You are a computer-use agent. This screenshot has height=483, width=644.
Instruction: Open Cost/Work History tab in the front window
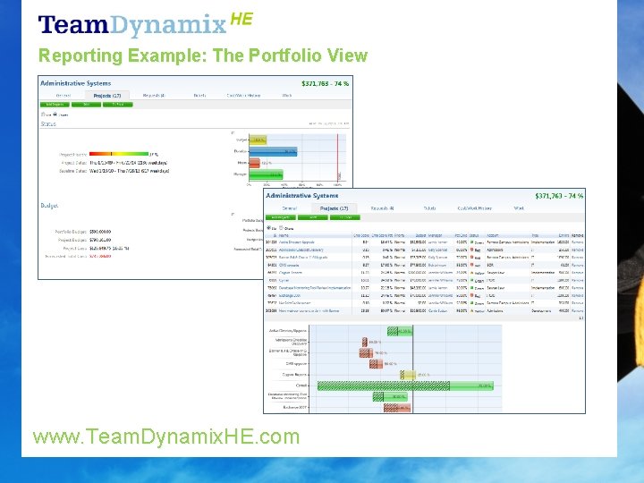(474, 208)
